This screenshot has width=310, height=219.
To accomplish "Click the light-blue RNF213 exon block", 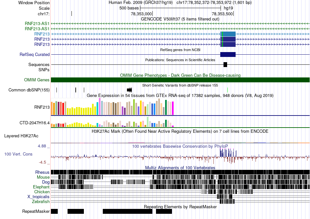I will (x=228, y=34).
